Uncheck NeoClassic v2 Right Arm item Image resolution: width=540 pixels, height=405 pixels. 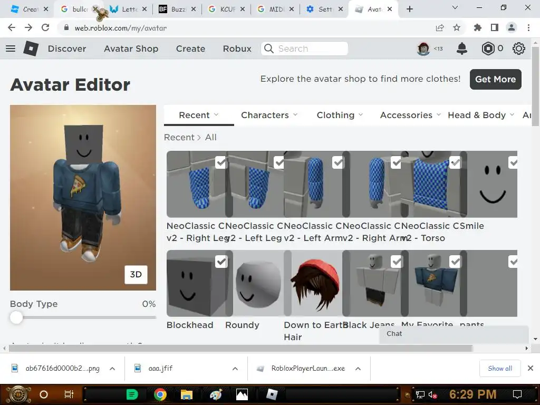pyautogui.click(x=397, y=162)
